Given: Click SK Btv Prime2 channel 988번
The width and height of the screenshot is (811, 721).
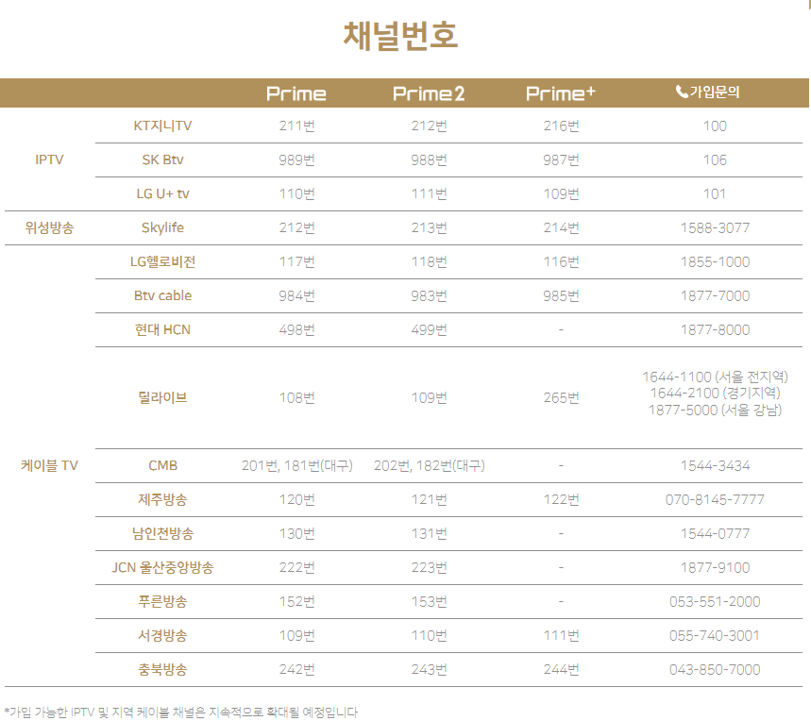Looking at the screenshot, I should pyautogui.click(x=429, y=160).
